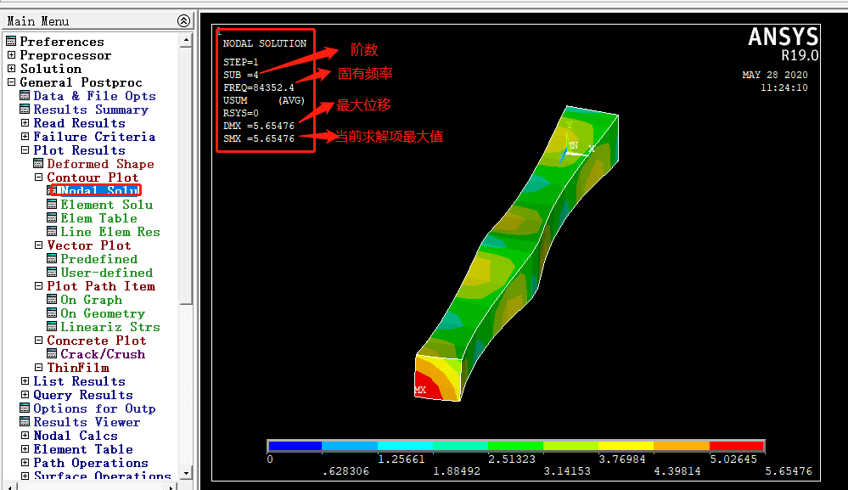Screen dimensions: 848x490
Task: Expand the Solution branch
Action: click(x=11, y=68)
